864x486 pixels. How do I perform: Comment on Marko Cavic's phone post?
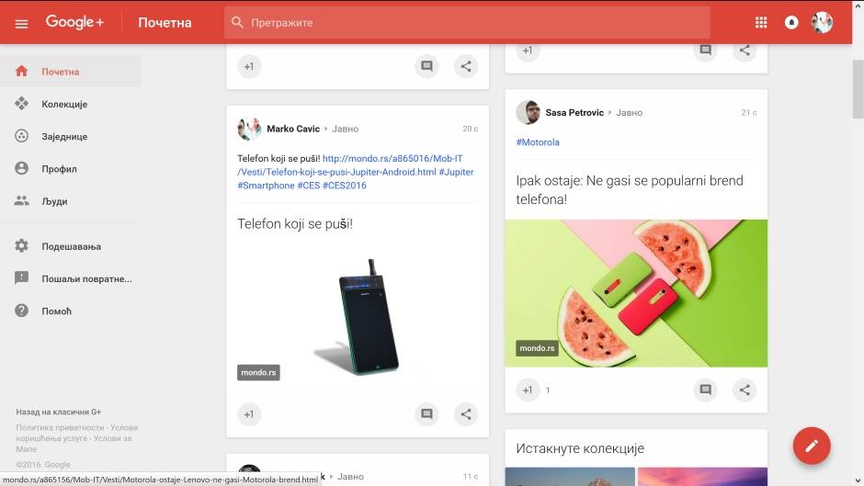click(426, 414)
